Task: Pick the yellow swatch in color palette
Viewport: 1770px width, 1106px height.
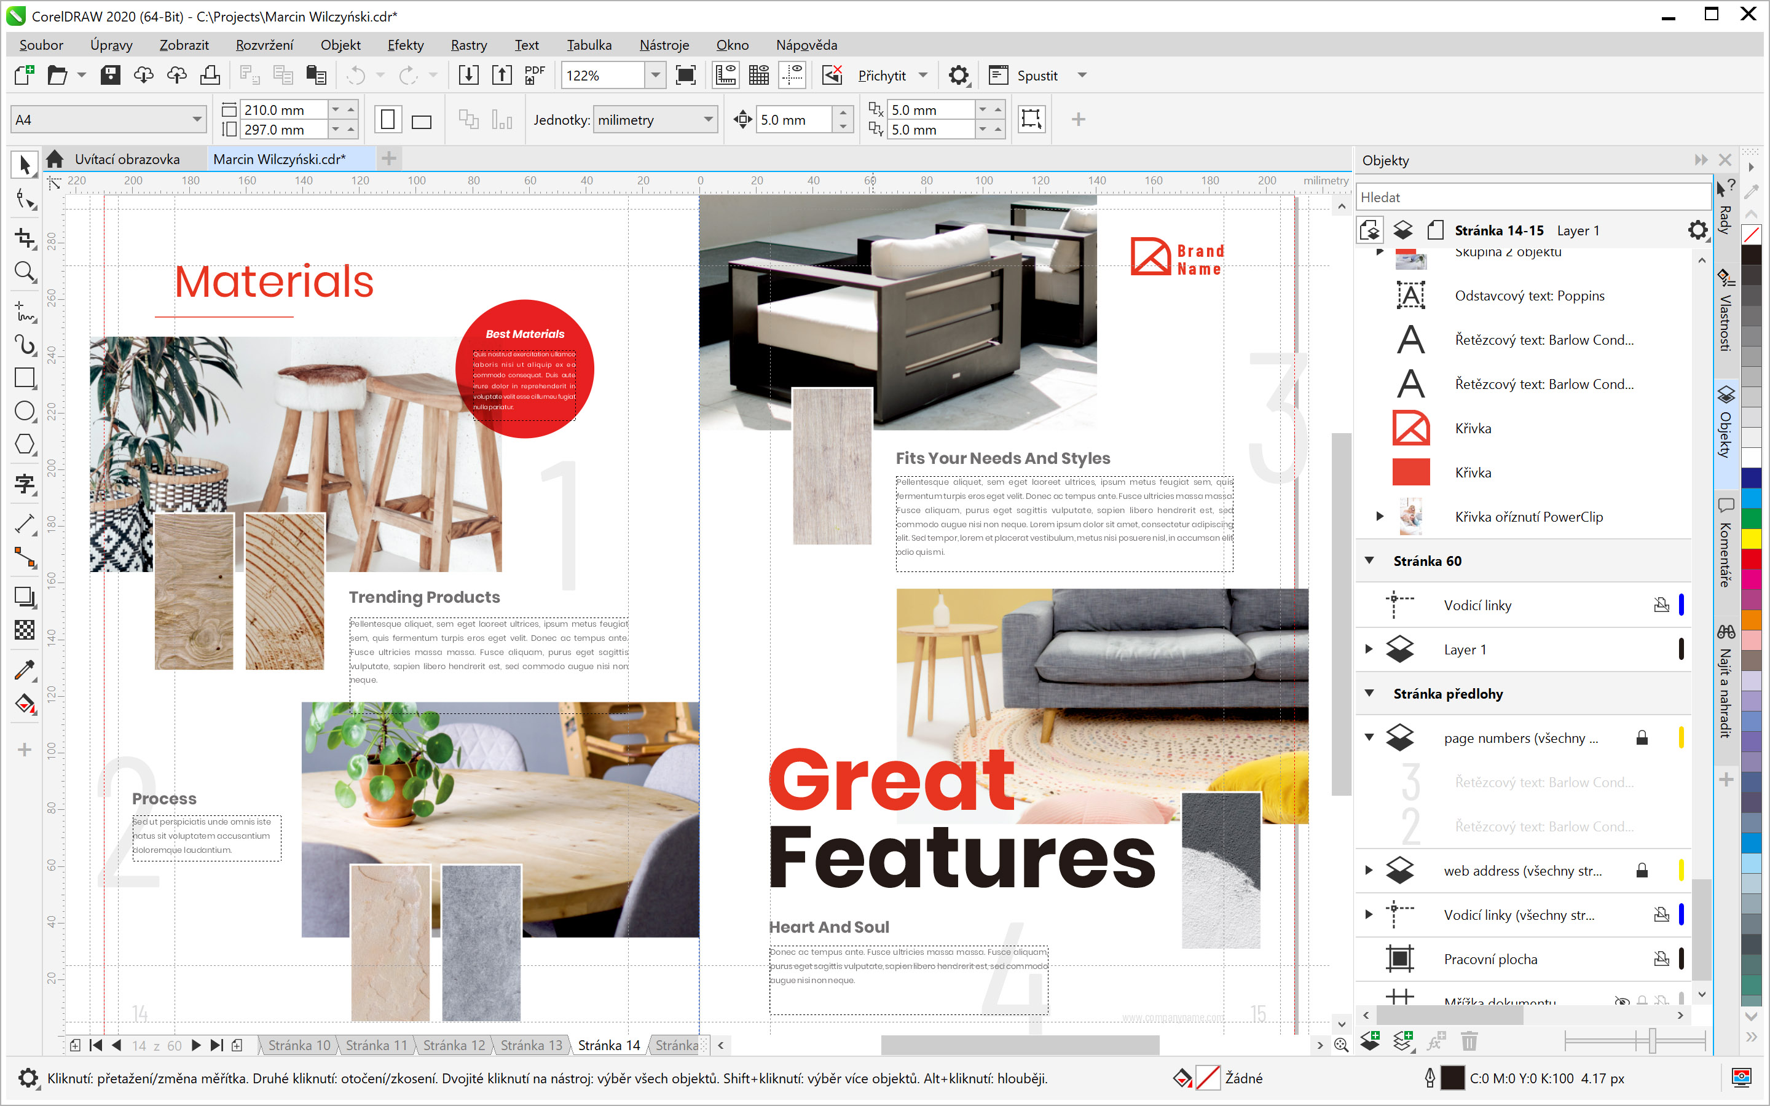Action: (x=1751, y=538)
